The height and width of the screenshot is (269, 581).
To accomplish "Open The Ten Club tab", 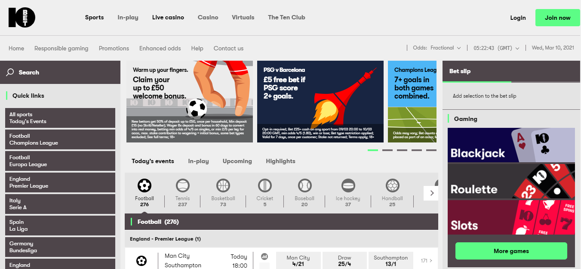I will tap(286, 18).
